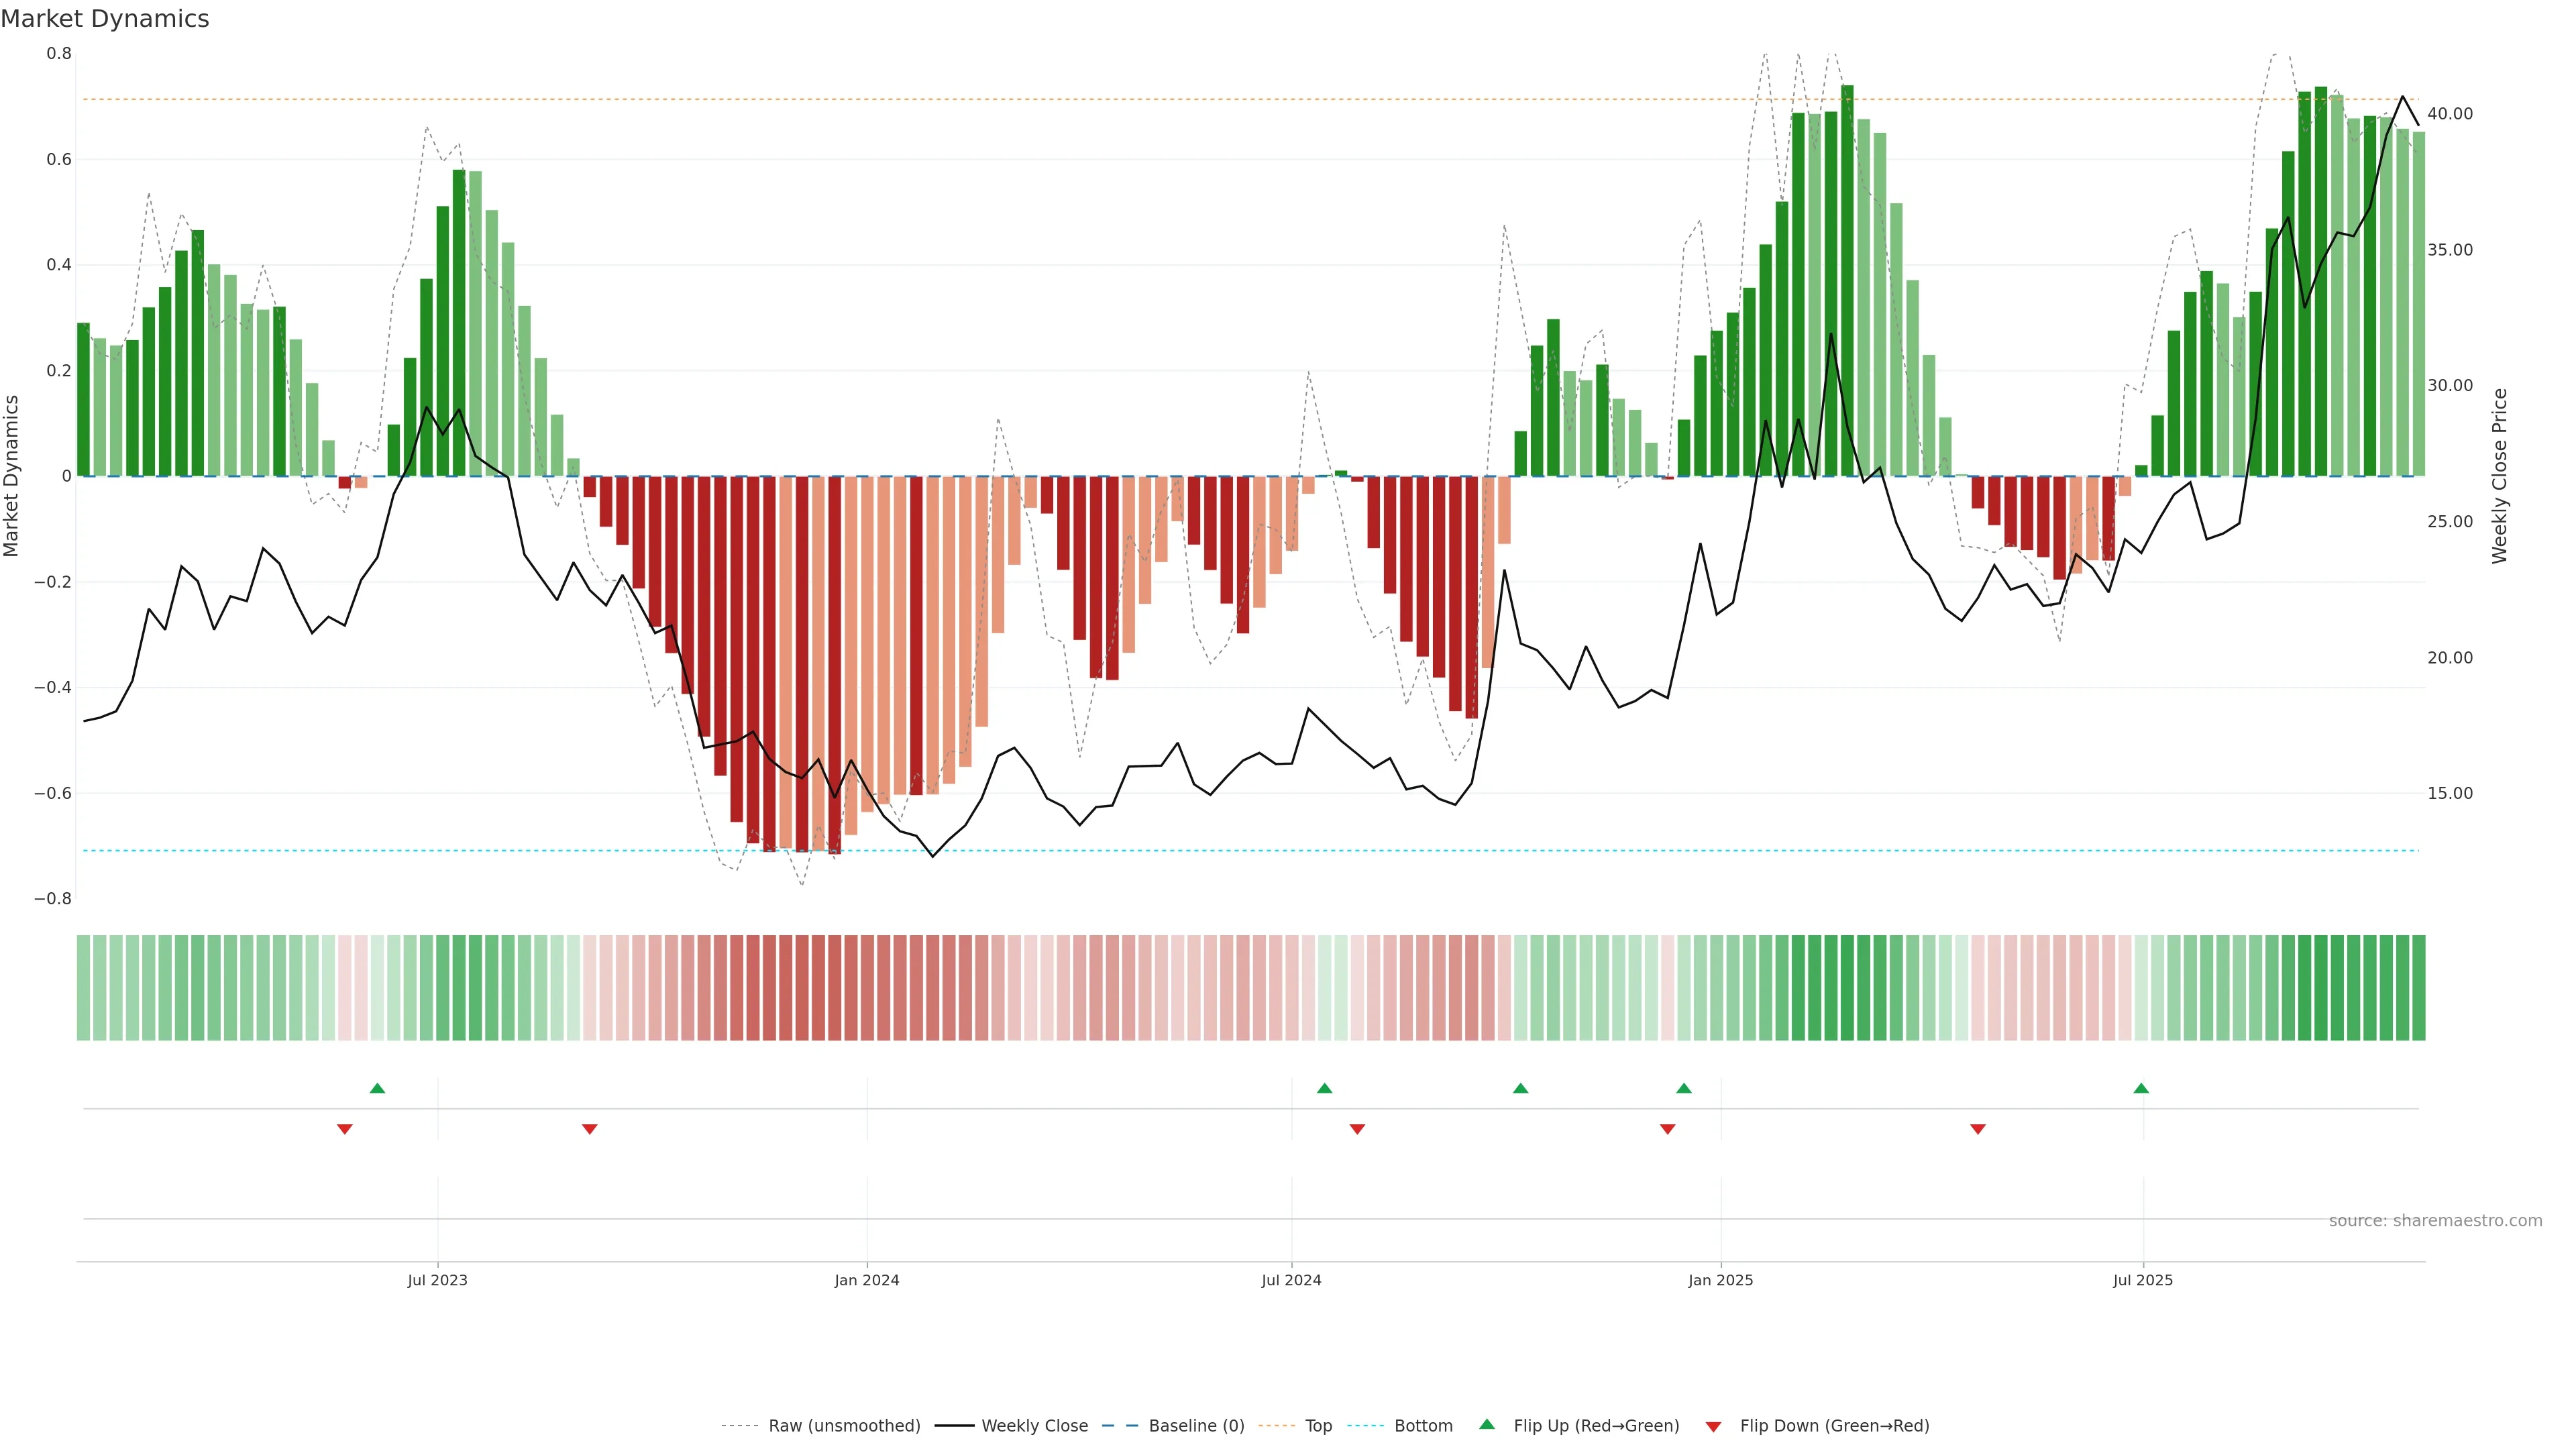Click the Jul 2025 x-axis label
Image resolution: width=2576 pixels, height=1449 pixels.
pyautogui.click(x=2142, y=1280)
